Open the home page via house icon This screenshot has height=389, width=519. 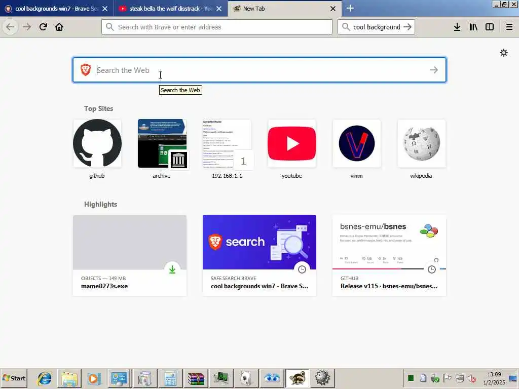(59, 27)
